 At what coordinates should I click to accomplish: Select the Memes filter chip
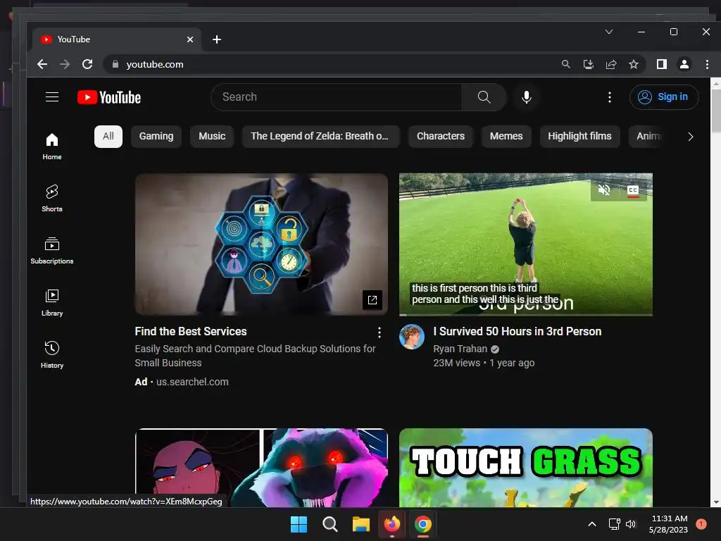pyautogui.click(x=506, y=137)
